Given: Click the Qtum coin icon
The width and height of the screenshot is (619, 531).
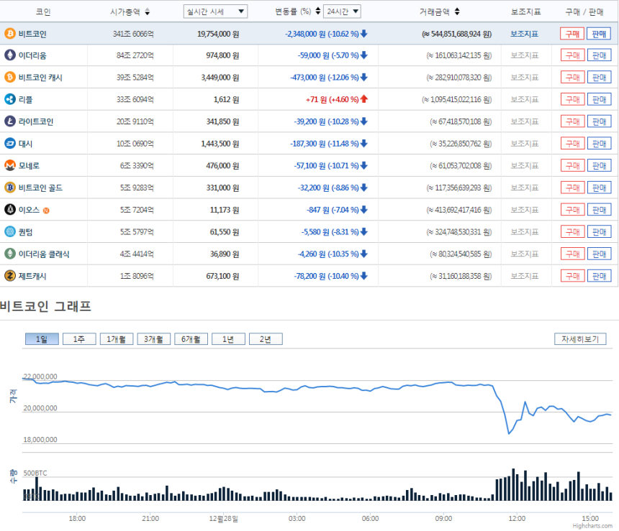Looking at the screenshot, I should 10,232.
